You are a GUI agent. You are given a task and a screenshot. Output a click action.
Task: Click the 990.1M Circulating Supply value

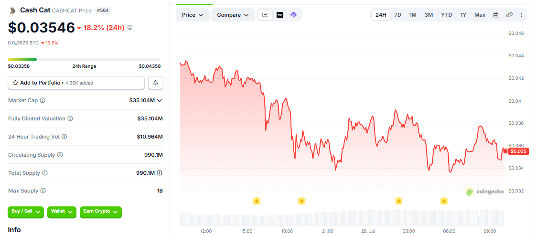click(x=153, y=155)
